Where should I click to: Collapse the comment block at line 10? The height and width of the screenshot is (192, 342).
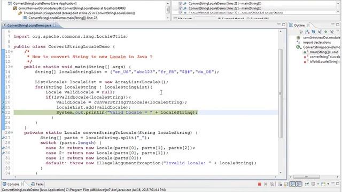coord(12,52)
